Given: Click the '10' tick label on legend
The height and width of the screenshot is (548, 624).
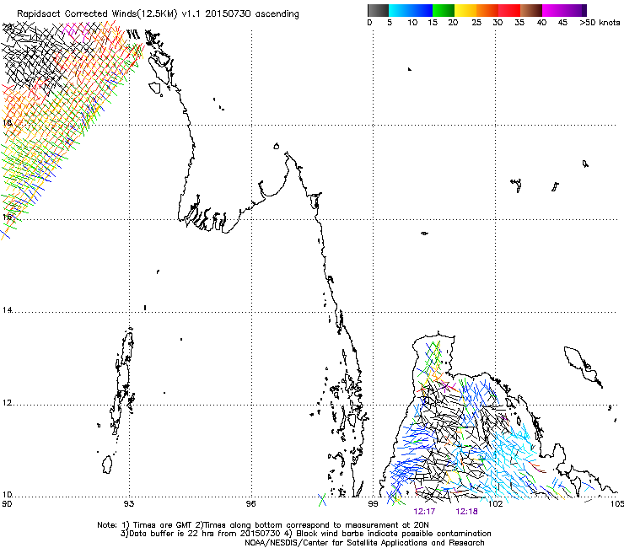Looking at the screenshot, I should coord(412,23).
